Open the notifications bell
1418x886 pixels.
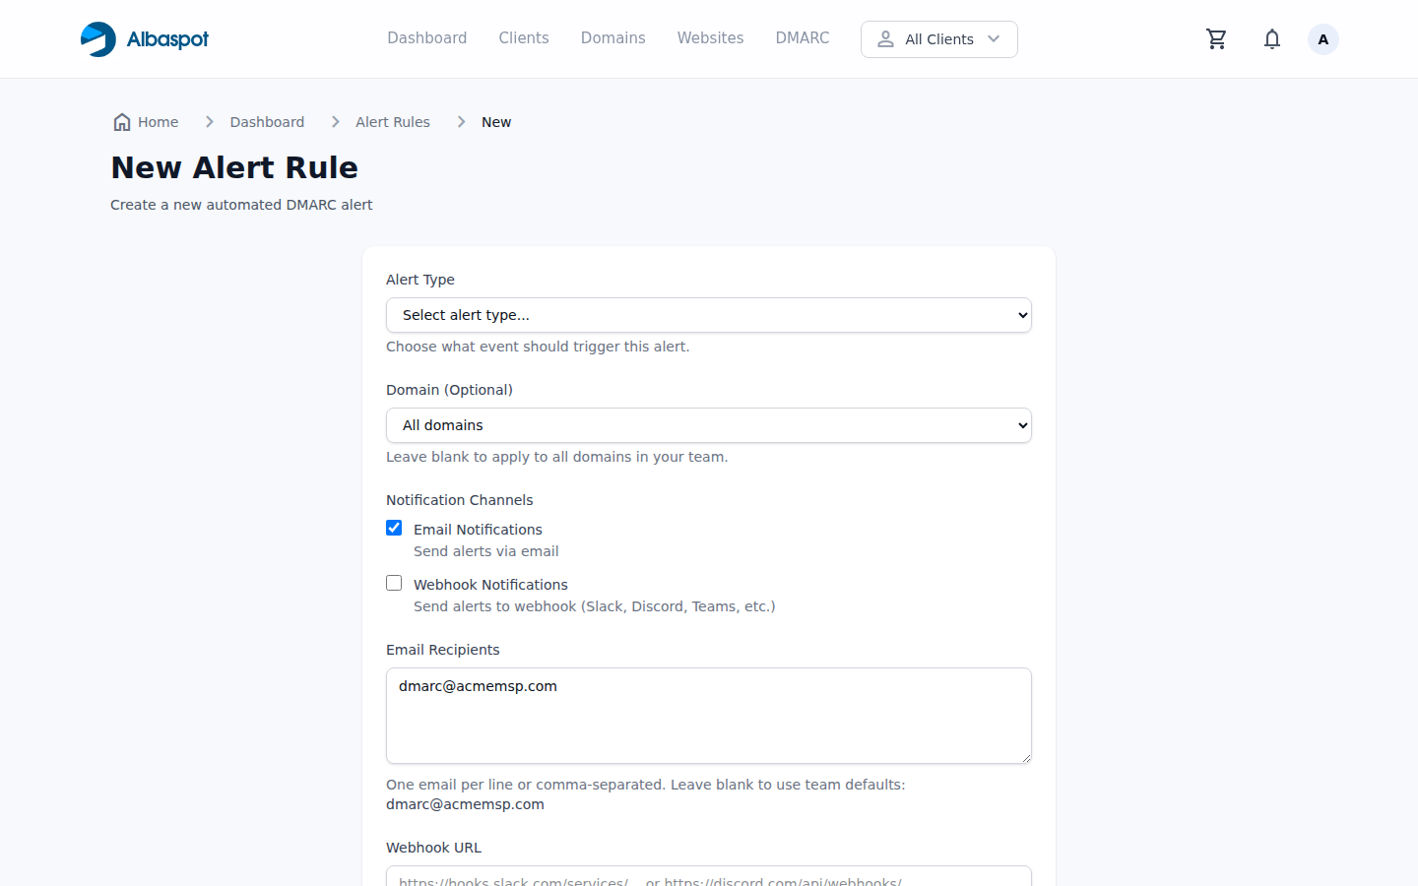[1271, 38]
